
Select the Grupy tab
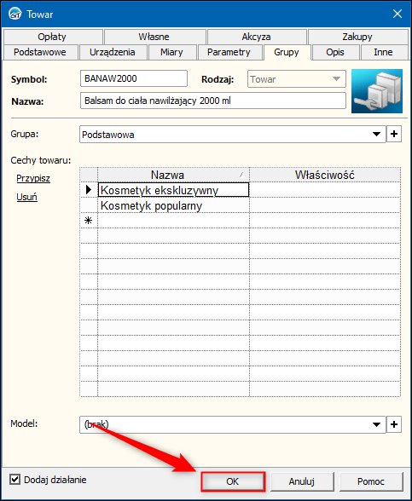[x=287, y=53]
